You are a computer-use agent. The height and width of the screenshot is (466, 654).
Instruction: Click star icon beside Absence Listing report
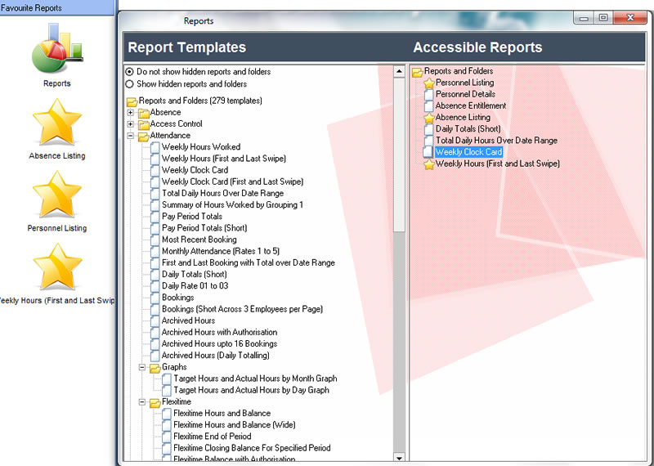pos(428,117)
